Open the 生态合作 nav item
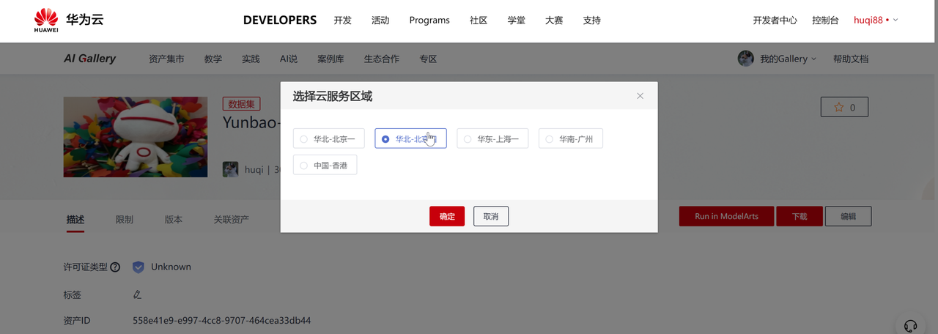Image resolution: width=938 pixels, height=334 pixels. point(382,59)
